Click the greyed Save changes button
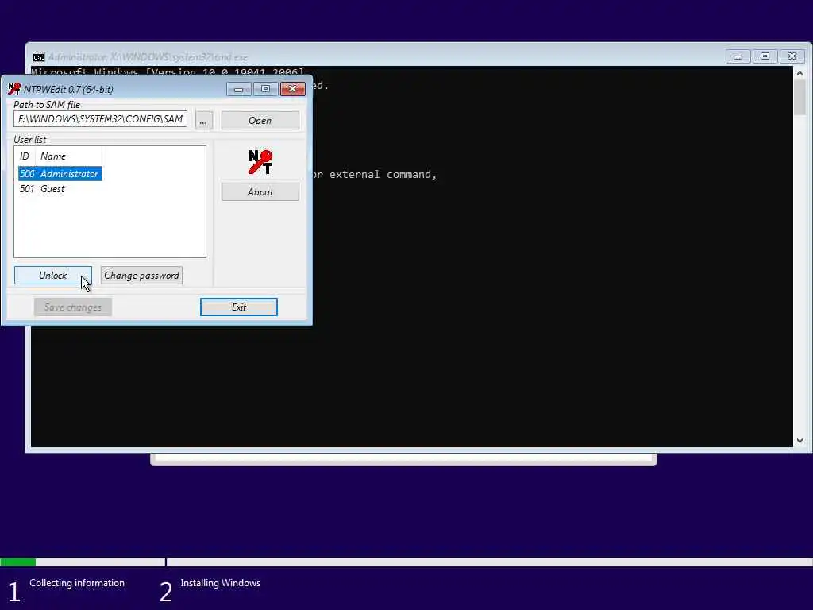Screen dimensions: 813x610 point(72,307)
